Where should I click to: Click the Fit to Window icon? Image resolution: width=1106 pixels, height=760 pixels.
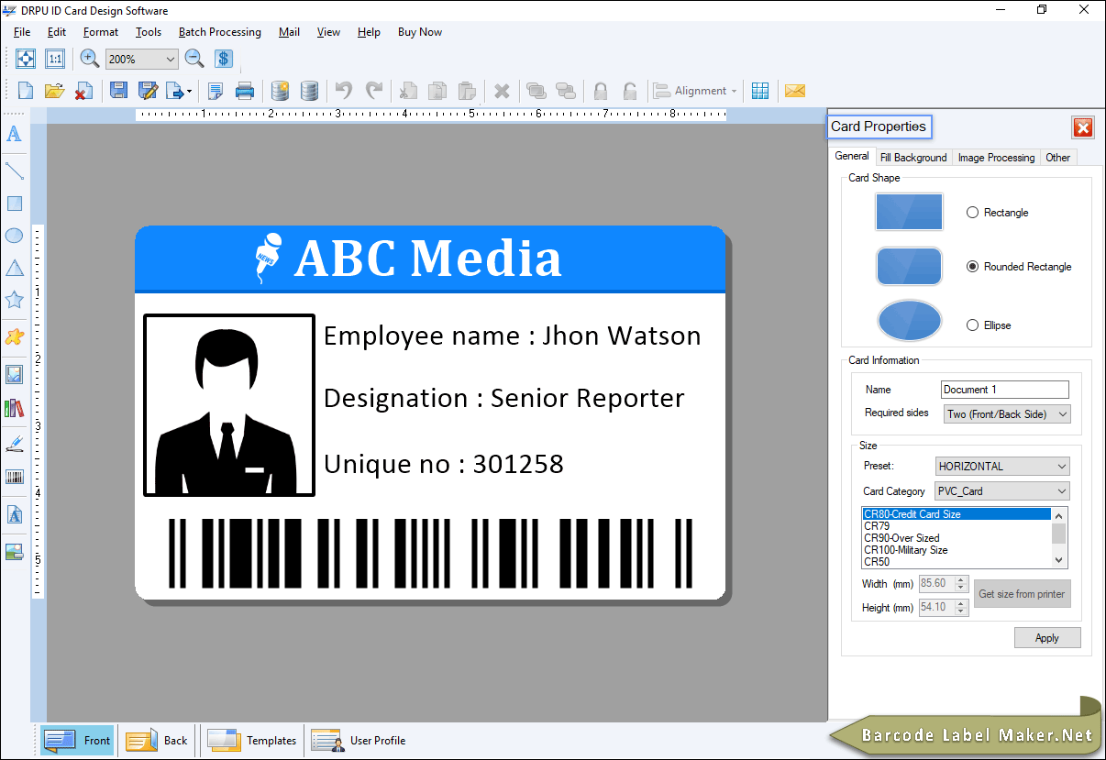pyautogui.click(x=26, y=59)
